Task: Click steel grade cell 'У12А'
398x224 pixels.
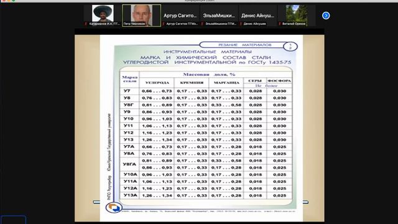Action: point(131,189)
